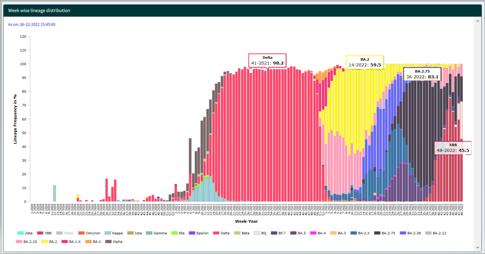Hide the BA.2.38 series via legend

click(x=410, y=233)
